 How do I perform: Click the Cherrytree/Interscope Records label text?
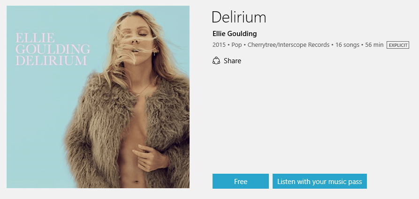[289, 45]
